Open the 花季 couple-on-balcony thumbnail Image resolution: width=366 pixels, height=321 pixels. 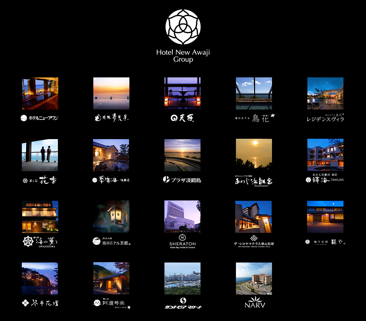tap(40, 155)
